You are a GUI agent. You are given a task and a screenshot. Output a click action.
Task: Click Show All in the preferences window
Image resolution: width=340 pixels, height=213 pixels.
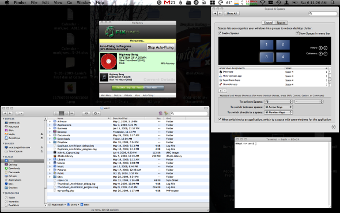coord(231,13)
